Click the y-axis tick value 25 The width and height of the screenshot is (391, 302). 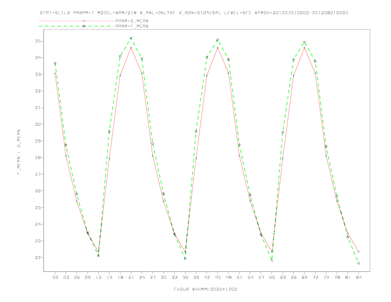pyautogui.click(x=38, y=208)
